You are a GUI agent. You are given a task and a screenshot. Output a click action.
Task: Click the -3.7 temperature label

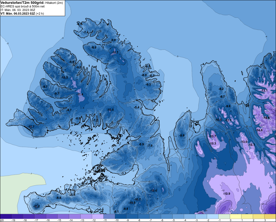pyautogui.click(x=124, y=173)
